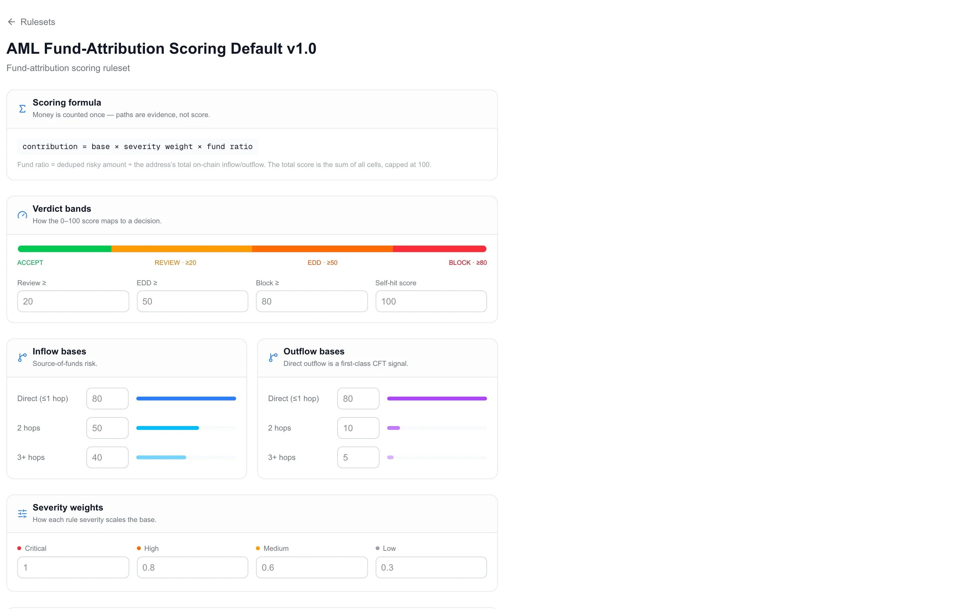The height and width of the screenshot is (609, 974).
Task: Click the Outflow 3+ hops purple bar
Action: [390, 457]
